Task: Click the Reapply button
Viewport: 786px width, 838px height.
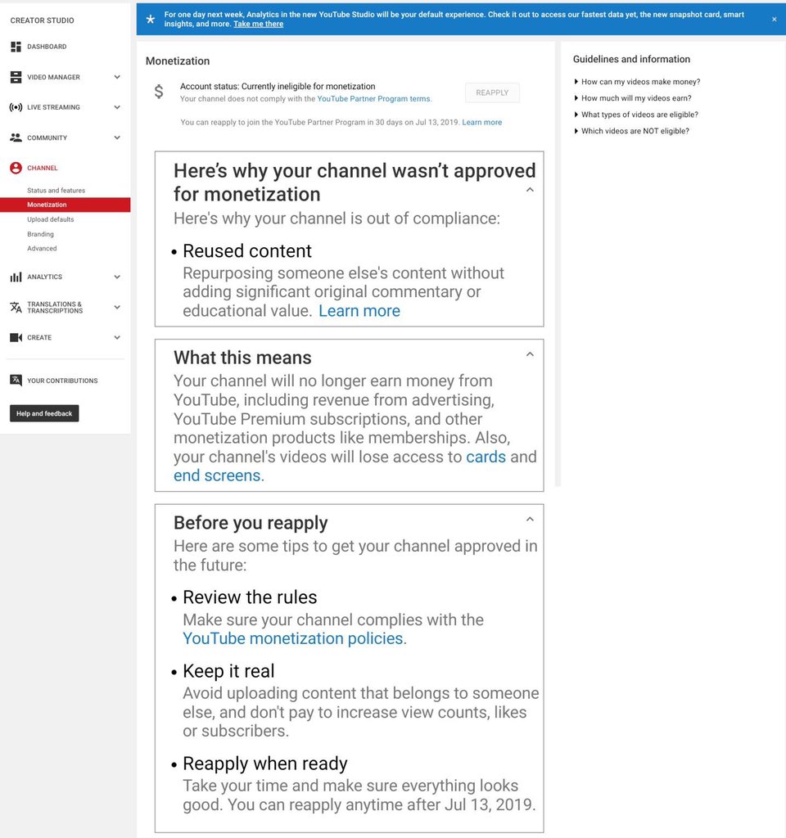Action: point(492,92)
